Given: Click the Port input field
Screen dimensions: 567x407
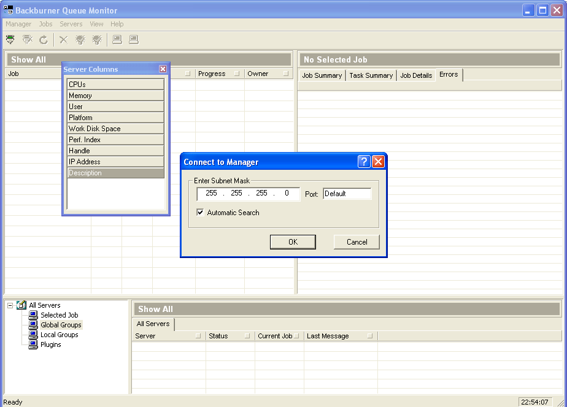Looking at the screenshot, I should 347,194.
